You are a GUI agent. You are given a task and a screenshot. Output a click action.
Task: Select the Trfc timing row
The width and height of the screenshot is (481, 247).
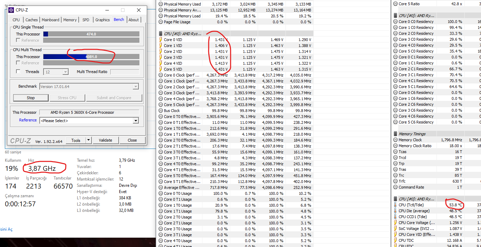tap(436, 181)
